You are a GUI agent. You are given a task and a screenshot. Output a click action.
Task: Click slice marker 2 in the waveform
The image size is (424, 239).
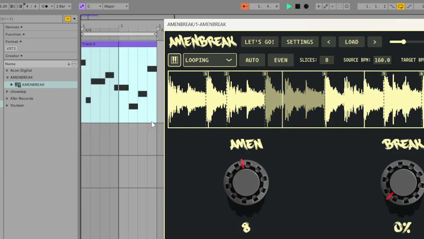pyautogui.click(x=227, y=74)
